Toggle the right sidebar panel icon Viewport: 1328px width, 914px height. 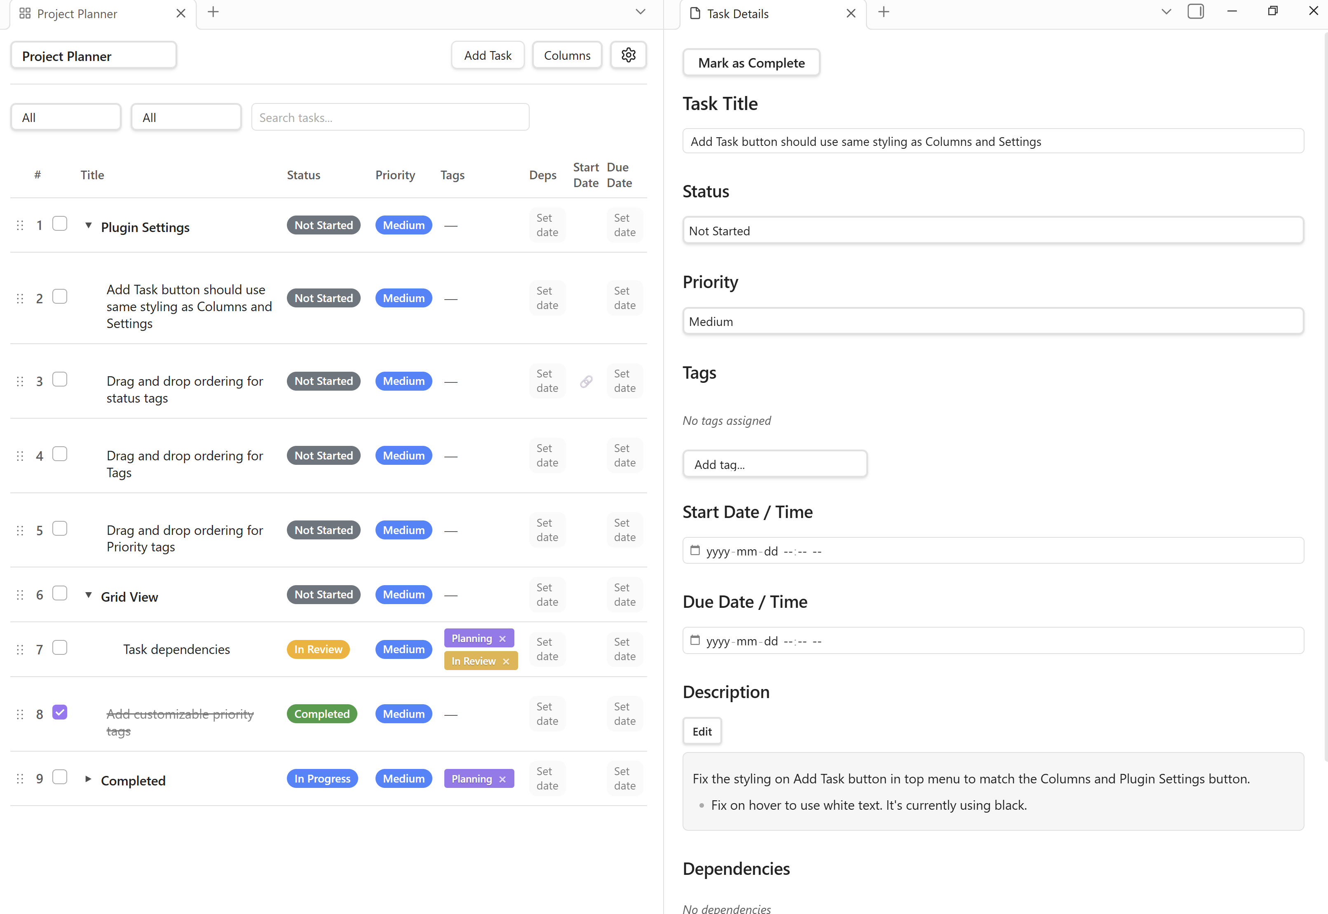[1195, 12]
